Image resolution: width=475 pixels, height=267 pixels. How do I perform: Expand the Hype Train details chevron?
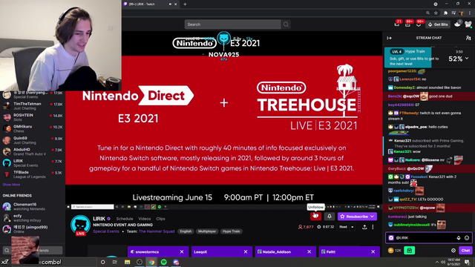(x=467, y=59)
